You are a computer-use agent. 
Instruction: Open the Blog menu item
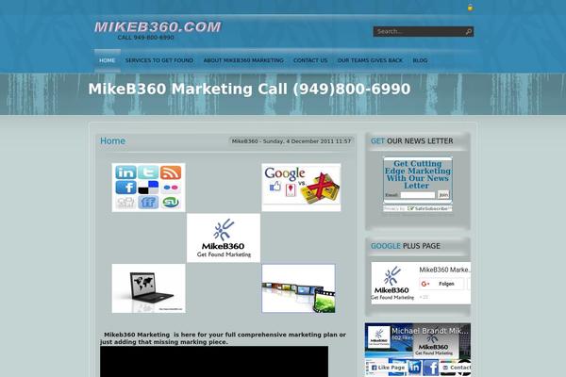point(420,60)
